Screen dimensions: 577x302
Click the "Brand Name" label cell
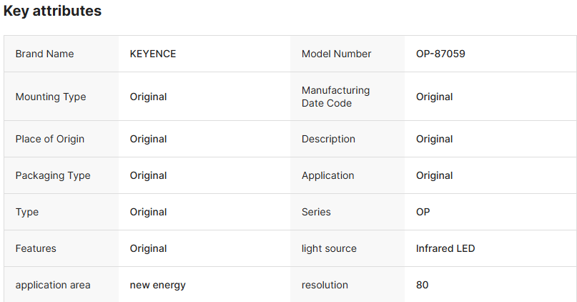click(x=44, y=54)
